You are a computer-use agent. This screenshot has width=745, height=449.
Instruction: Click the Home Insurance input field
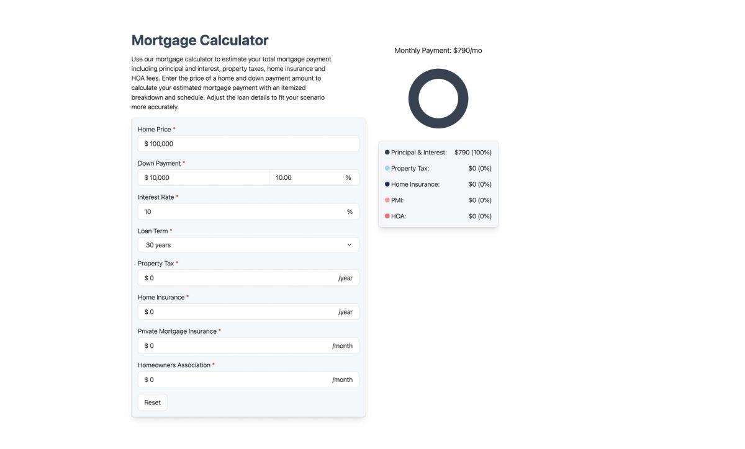[248, 312]
